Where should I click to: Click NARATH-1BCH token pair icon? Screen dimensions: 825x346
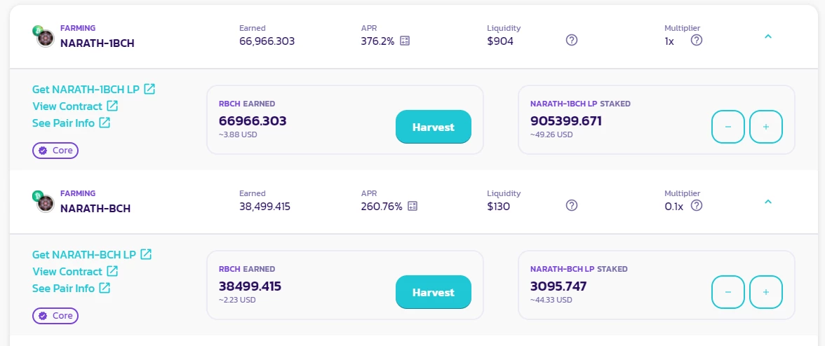point(43,36)
